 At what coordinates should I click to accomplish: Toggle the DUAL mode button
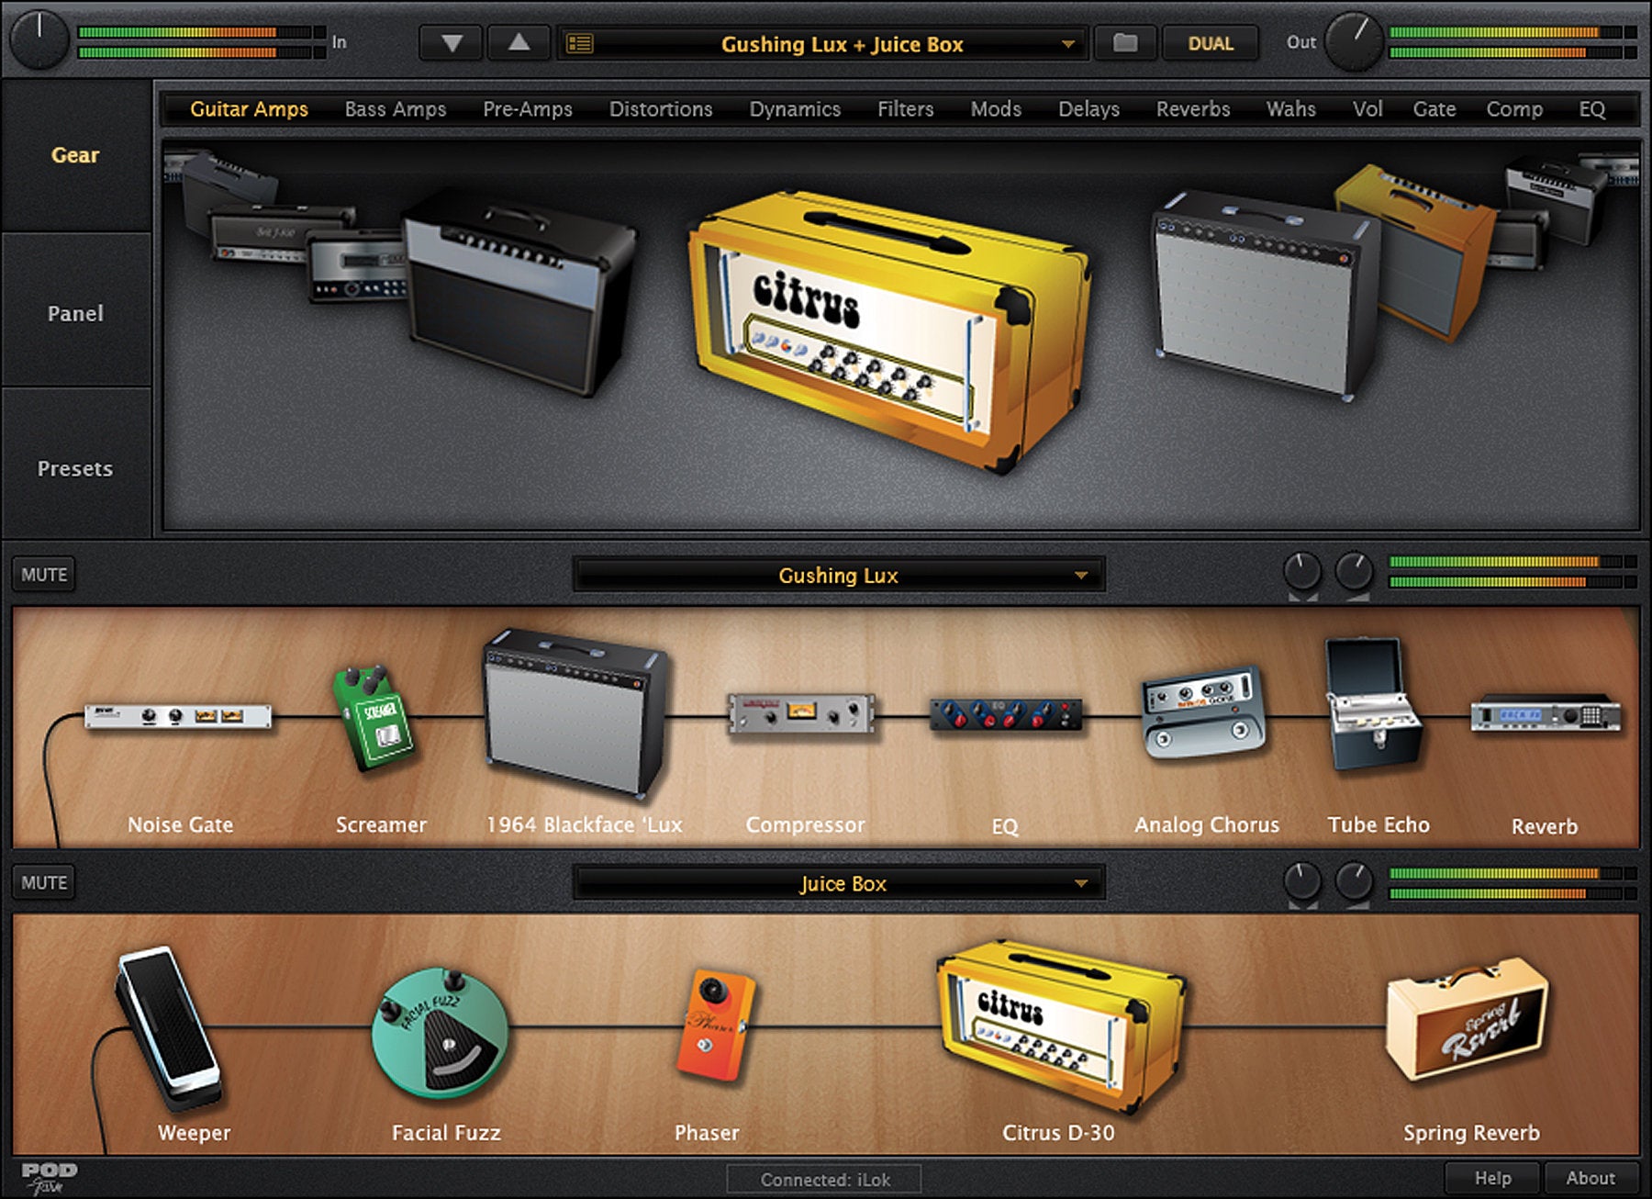1210,43
